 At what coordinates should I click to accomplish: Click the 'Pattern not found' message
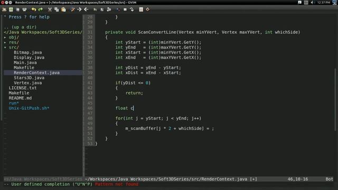pyautogui.click(x=117, y=184)
